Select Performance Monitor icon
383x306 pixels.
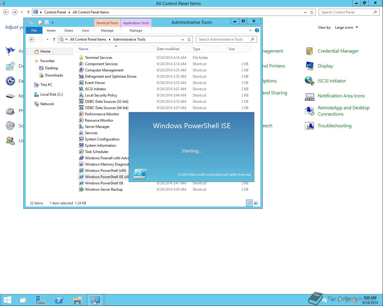point(81,114)
